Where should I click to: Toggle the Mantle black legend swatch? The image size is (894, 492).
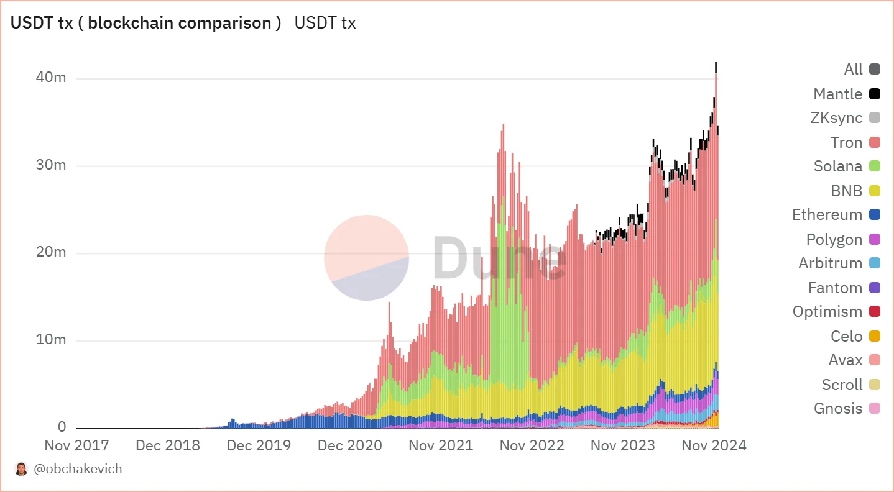[875, 94]
